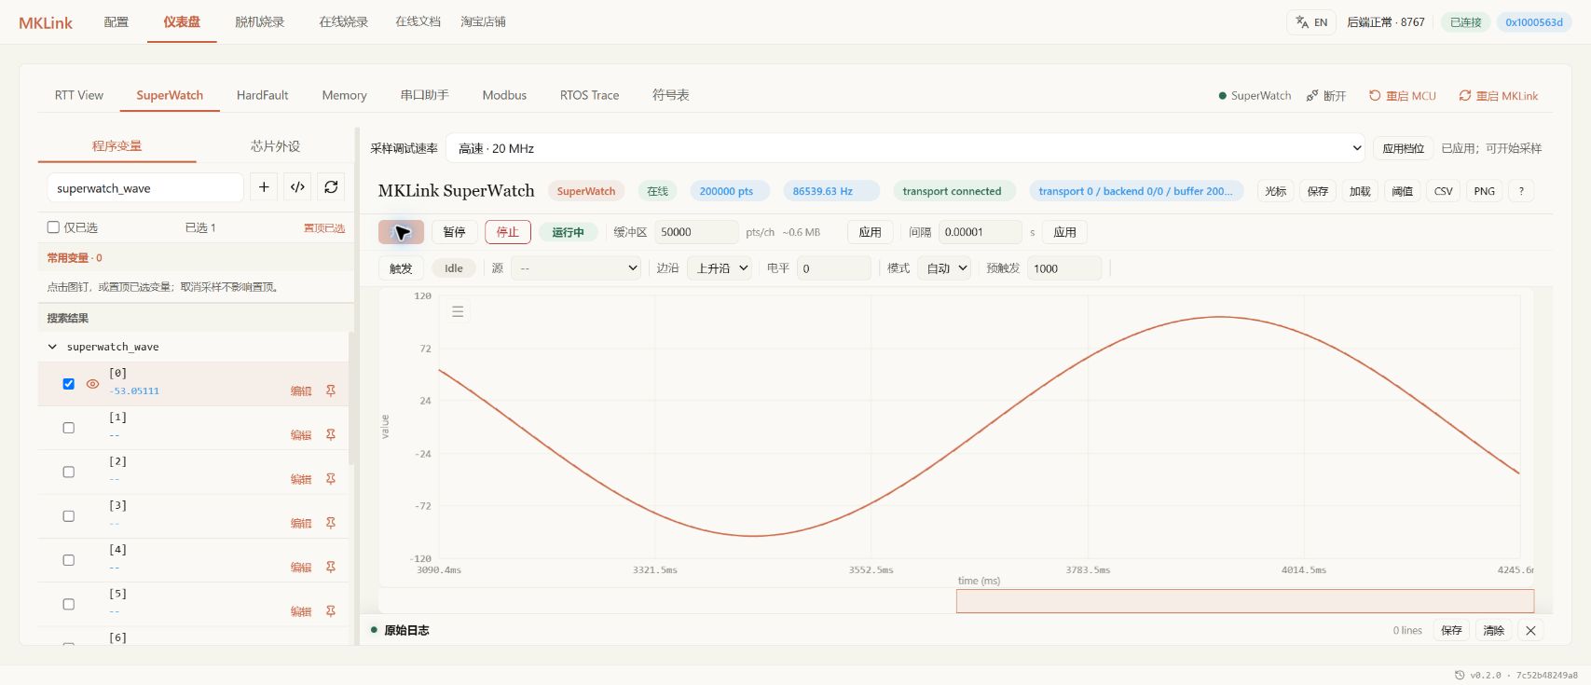Toggle visibility eye for variable [0]

point(92,384)
